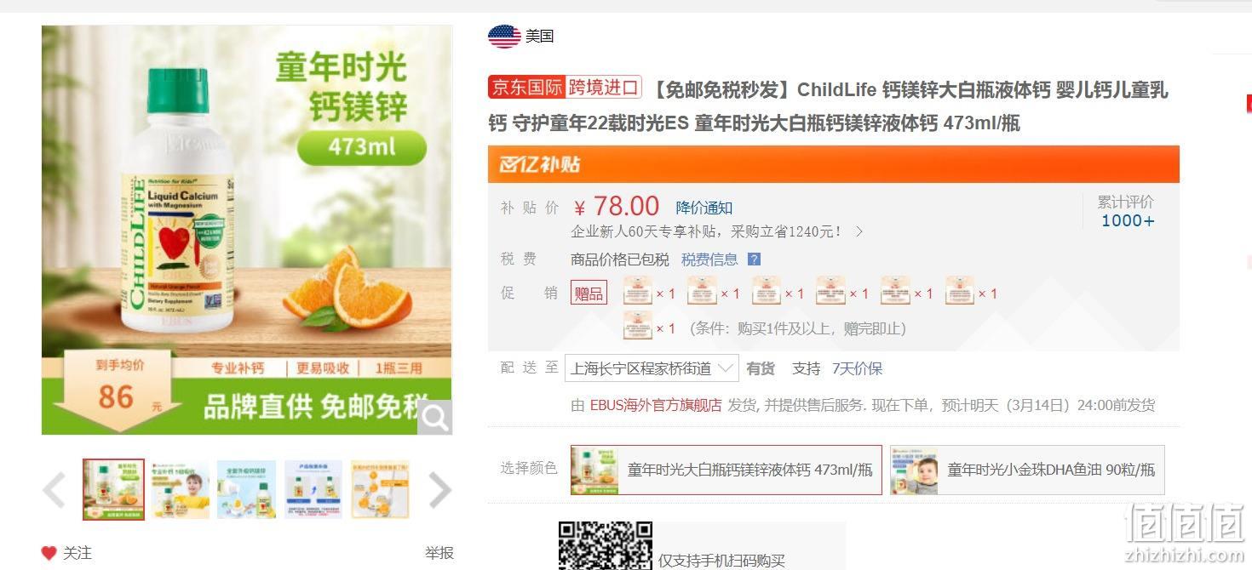Select 童年时光小金珠DHA鱼油 90粒/瓶 option
The image size is (1252, 570).
(x=1027, y=470)
